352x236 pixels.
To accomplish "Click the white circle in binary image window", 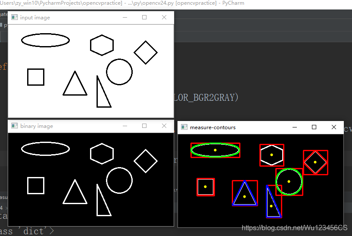I will (119, 180).
